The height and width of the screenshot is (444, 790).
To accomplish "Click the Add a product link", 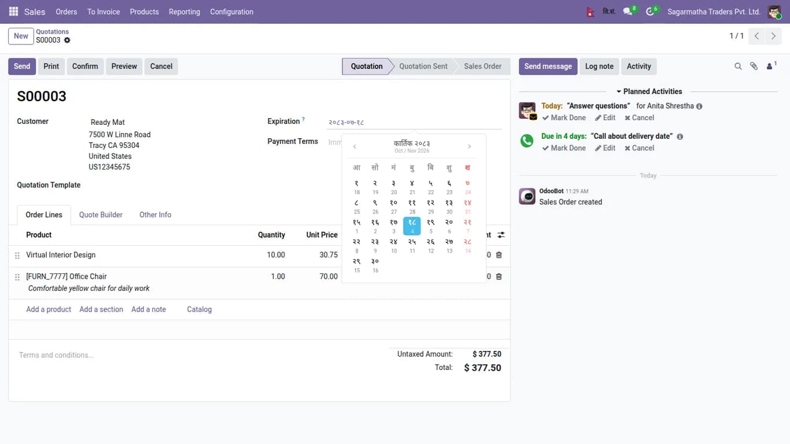I will click(x=49, y=309).
